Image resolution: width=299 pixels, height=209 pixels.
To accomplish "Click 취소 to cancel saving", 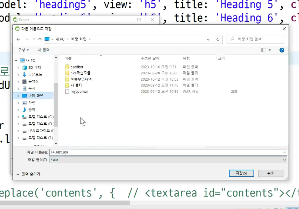I will coord(271,173).
